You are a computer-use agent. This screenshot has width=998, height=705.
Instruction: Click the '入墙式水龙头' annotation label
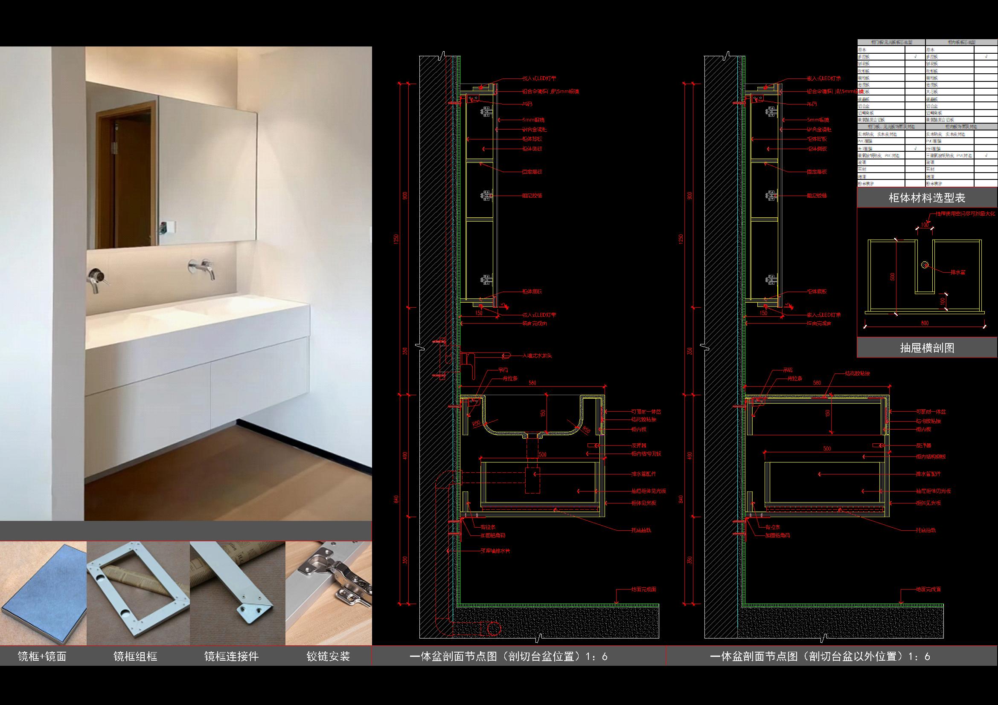pyautogui.click(x=536, y=355)
